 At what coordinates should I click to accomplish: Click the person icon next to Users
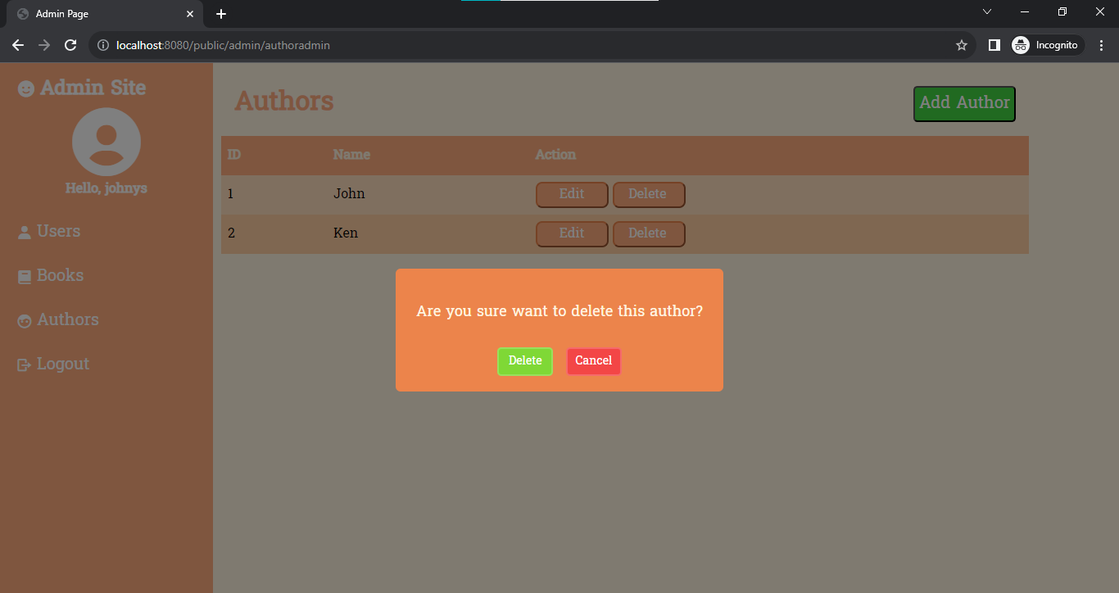[x=25, y=233]
